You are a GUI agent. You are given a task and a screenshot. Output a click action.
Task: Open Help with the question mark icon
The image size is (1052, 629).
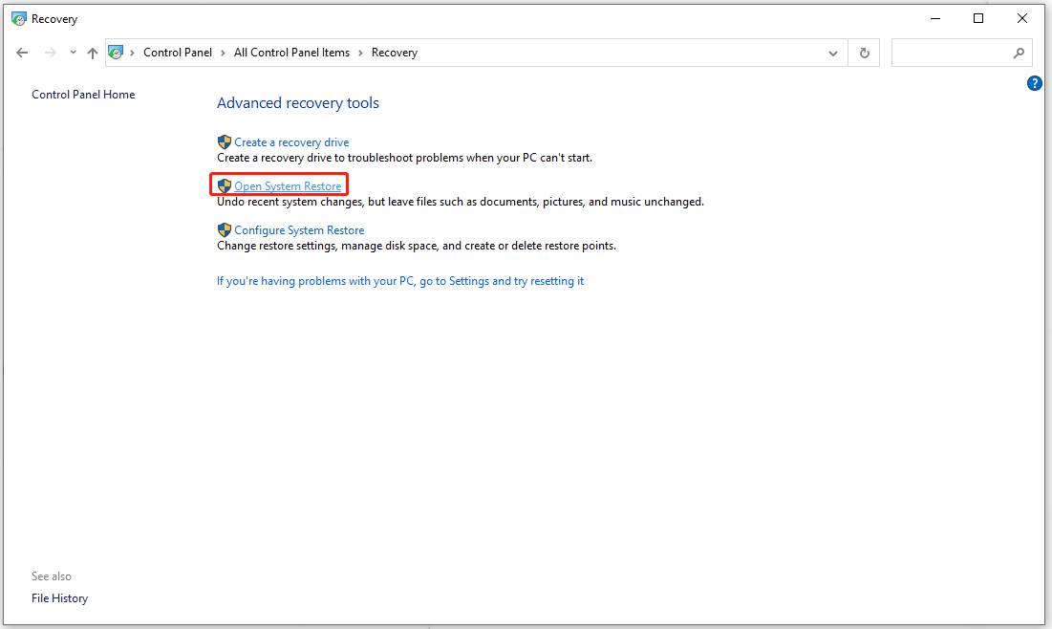(1034, 83)
